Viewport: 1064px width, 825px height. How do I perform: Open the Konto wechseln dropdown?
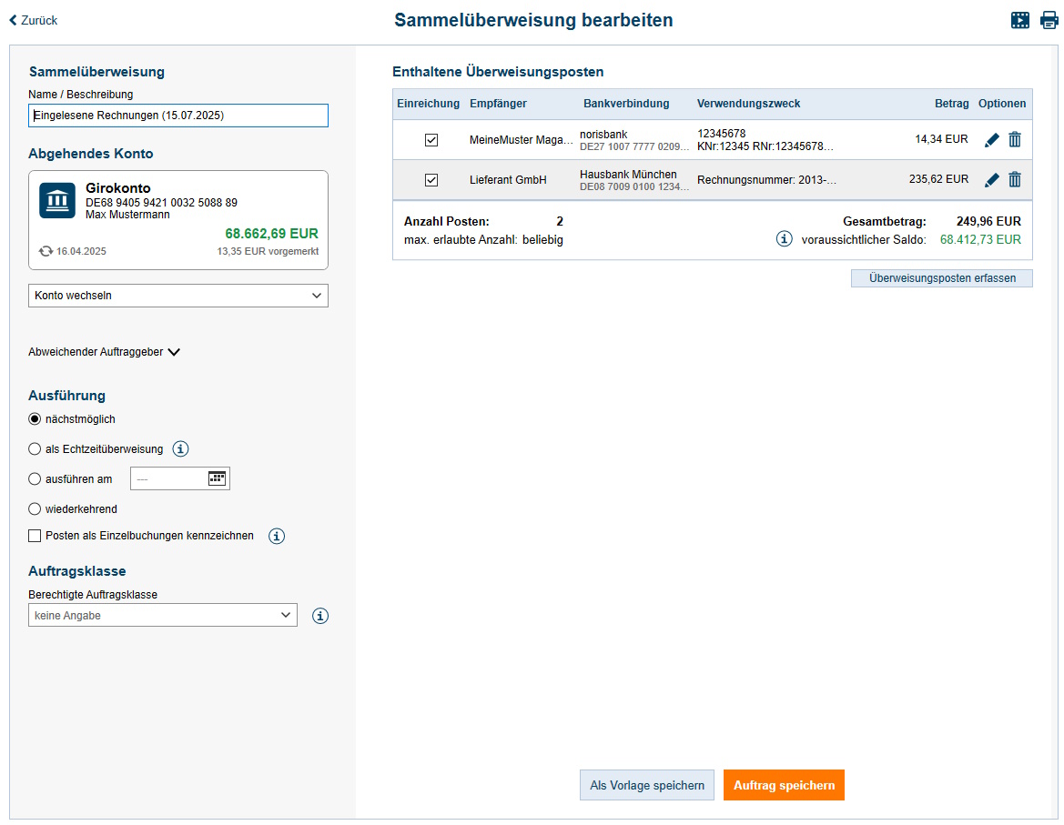pyautogui.click(x=178, y=296)
